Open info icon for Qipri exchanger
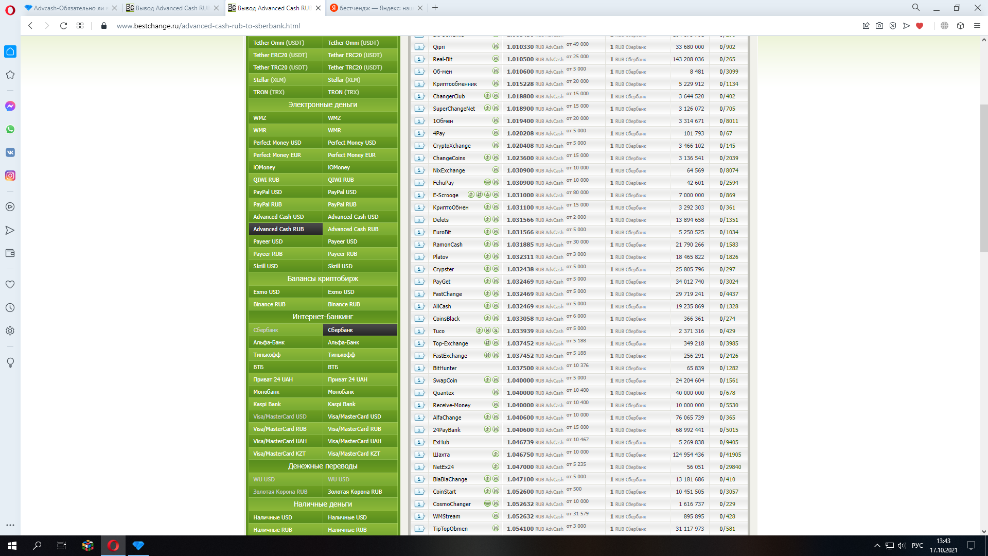This screenshot has width=988, height=556. (419, 47)
